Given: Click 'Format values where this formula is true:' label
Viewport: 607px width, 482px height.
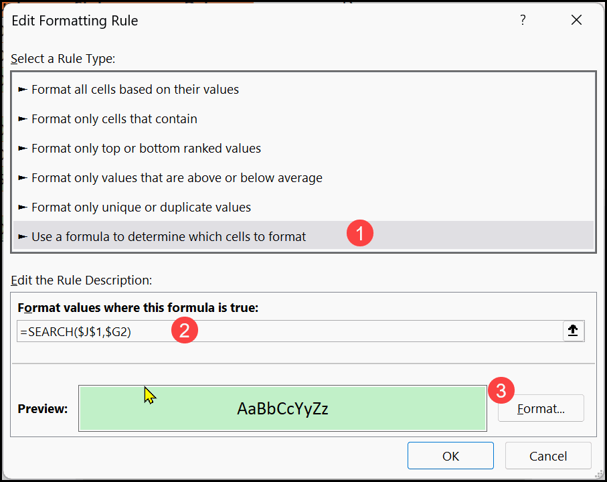Looking at the screenshot, I should tap(138, 307).
